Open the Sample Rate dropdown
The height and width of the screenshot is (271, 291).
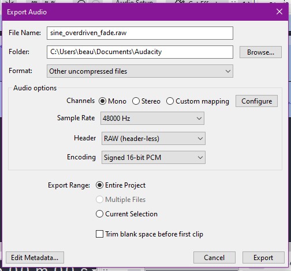point(152,119)
